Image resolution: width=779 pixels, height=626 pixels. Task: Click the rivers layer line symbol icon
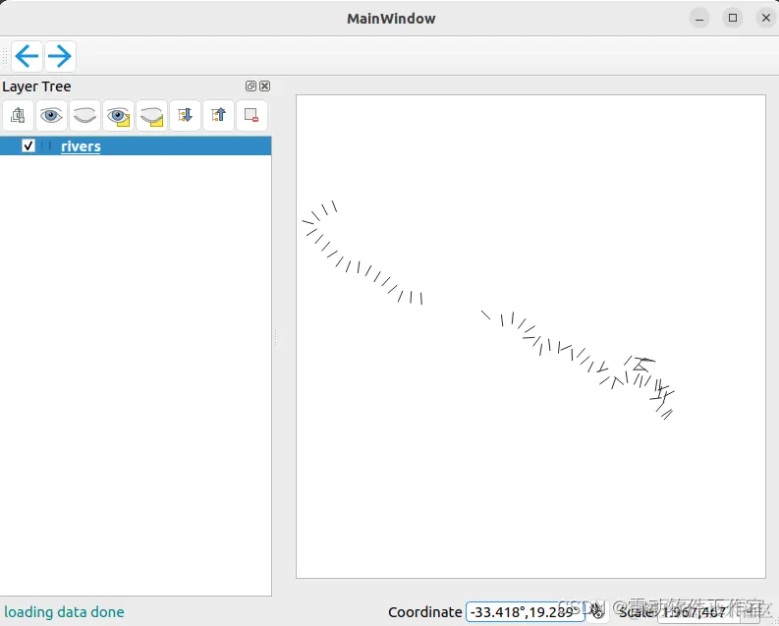tap(46, 146)
